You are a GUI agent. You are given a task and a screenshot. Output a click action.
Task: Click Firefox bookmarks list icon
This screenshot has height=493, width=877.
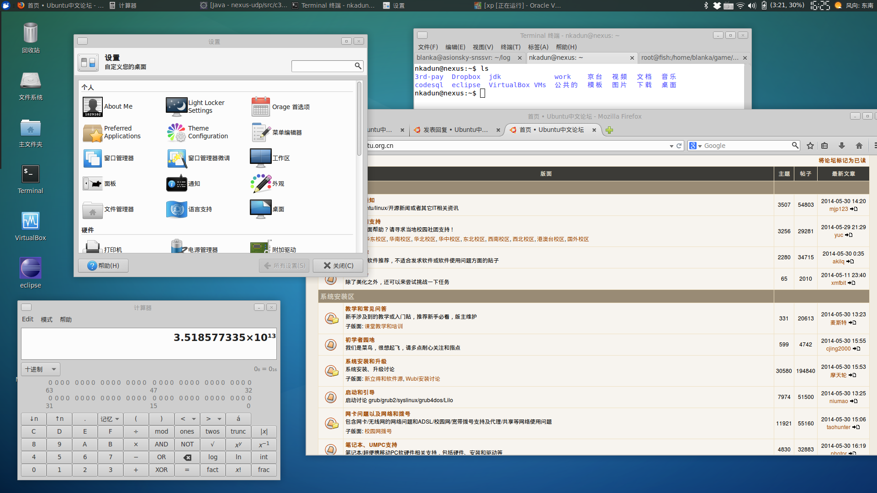tap(824, 146)
